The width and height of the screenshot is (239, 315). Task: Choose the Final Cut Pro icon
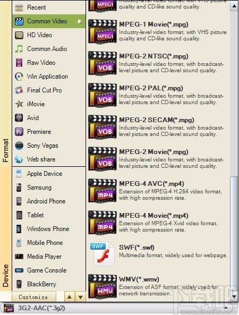[x=19, y=90]
